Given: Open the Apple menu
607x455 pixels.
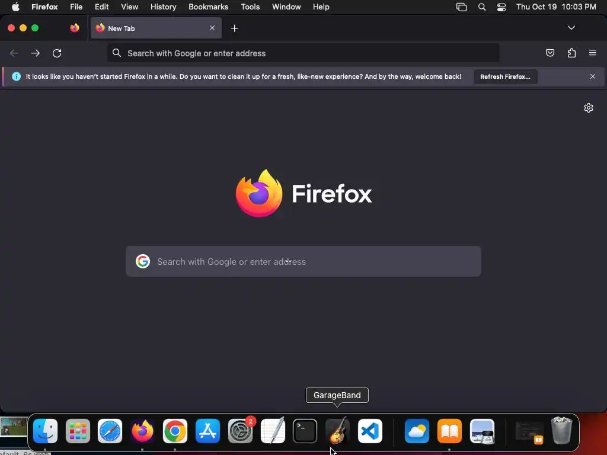Looking at the screenshot, I should (x=15, y=7).
